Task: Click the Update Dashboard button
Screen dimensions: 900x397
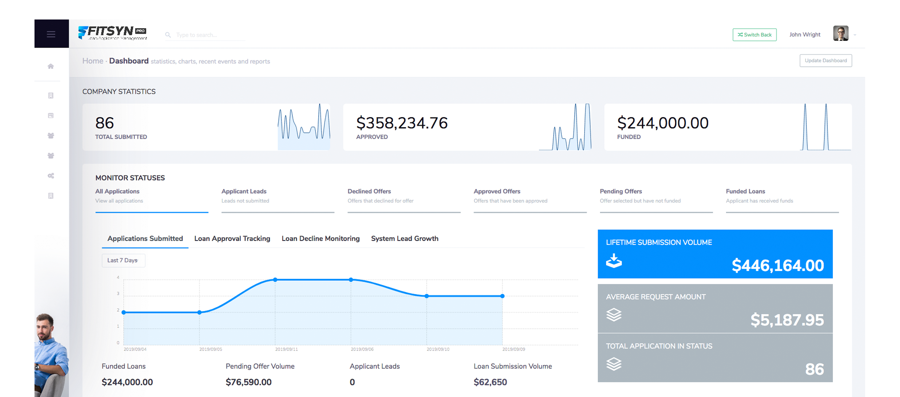Action: (826, 60)
